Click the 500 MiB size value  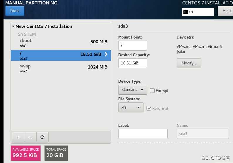tap(99, 42)
